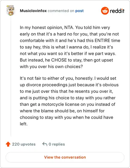
Task: Click the capitalized word "CHOSE"
Action: click(59, 60)
